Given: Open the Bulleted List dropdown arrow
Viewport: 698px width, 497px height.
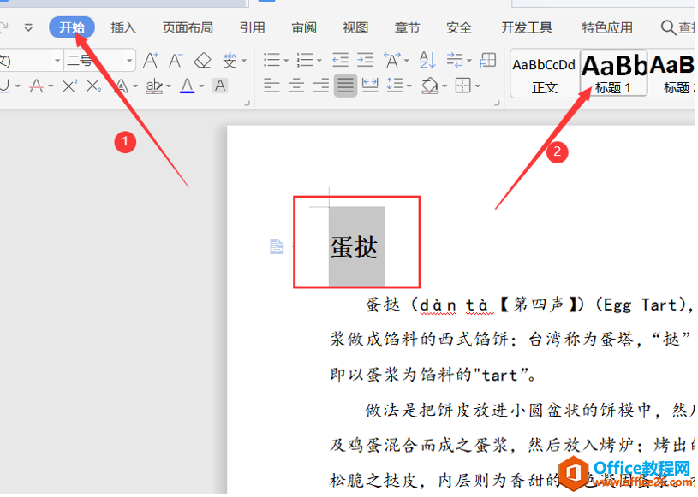Looking at the screenshot, I should 286,61.
